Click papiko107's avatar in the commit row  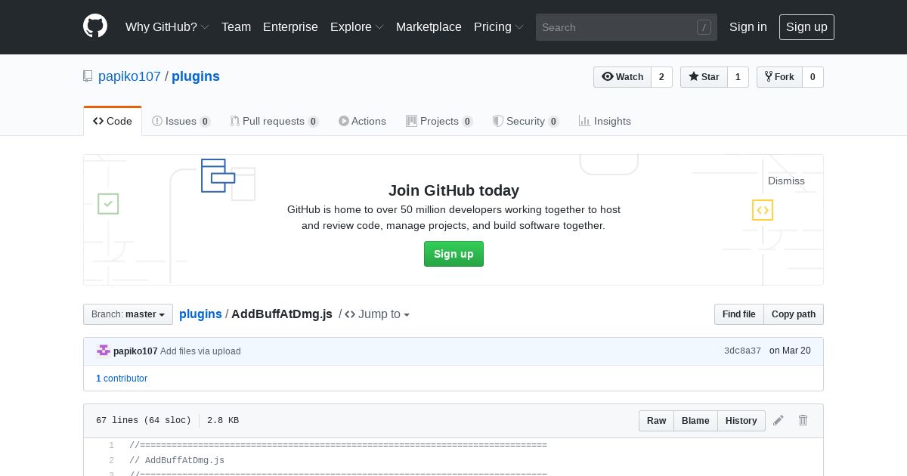click(104, 351)
